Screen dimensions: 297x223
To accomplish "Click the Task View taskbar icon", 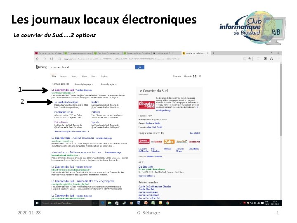I will 95,203.
